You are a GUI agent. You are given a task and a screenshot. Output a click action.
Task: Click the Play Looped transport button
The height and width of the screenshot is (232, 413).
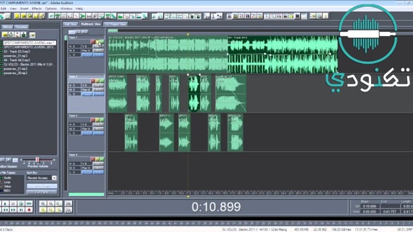[x=29, y=204]
